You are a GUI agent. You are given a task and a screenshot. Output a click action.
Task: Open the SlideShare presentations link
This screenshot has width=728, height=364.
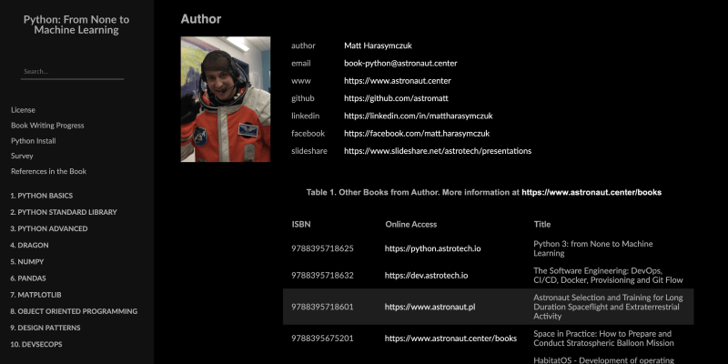click(x=437, y=151)
